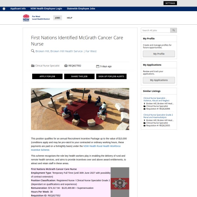Click the SETTINGS button
This screenshot has width=197, height=197.
click(170, 3)
